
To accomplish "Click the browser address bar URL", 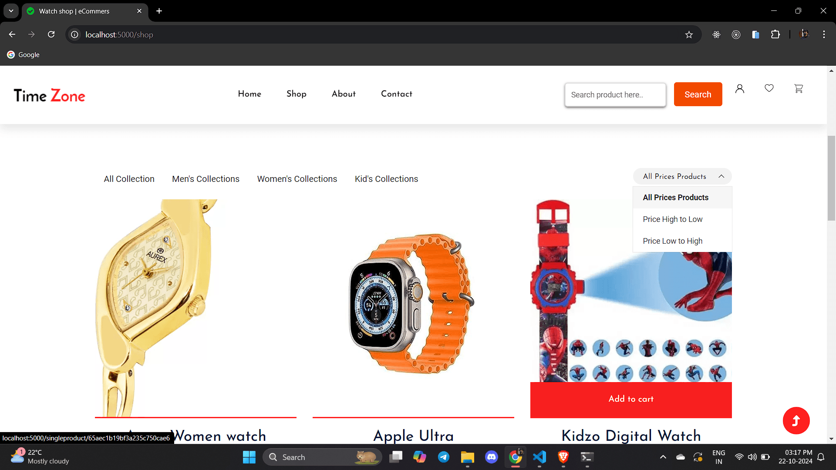I will coord(119,35).
